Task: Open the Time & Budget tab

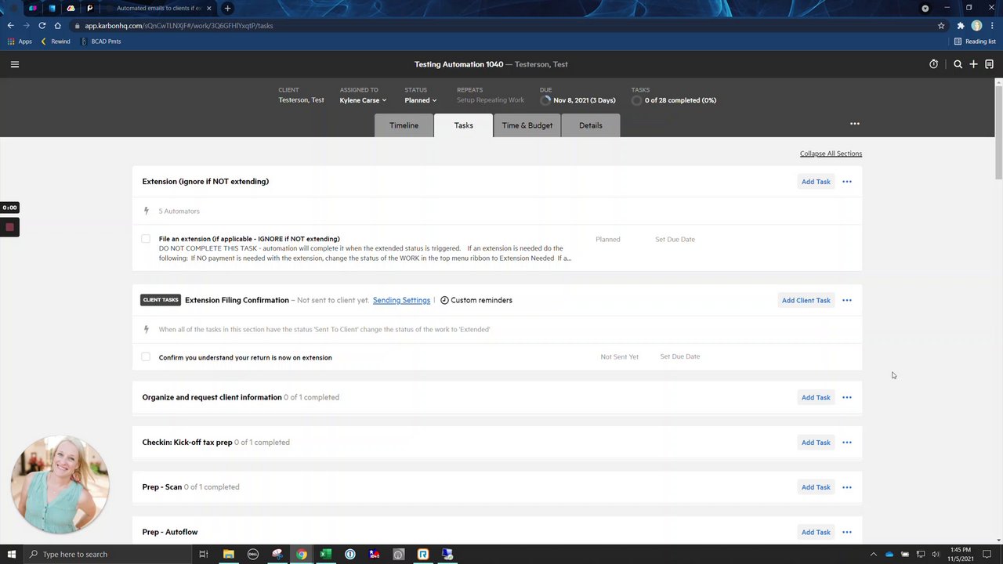Action: pyautogui.click(x=527, y=125)
